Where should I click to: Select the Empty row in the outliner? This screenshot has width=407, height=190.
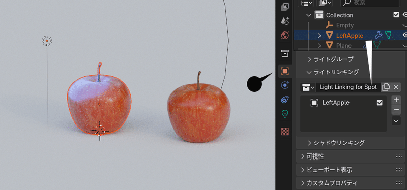350,25
